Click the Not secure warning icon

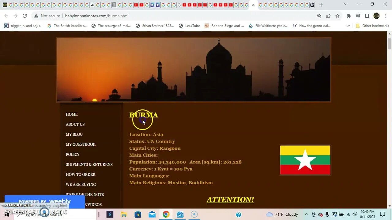(x=36, y=16)
